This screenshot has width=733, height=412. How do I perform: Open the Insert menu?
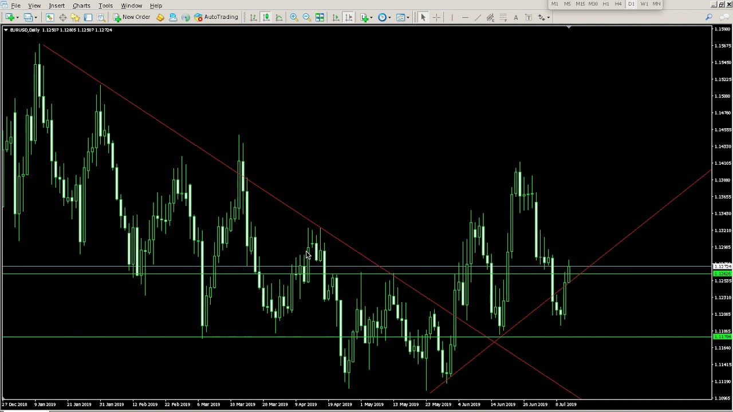(57, 6)
